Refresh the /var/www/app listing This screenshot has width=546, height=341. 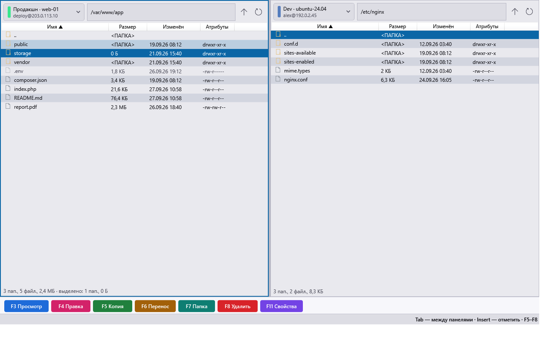tap(258, 12)
